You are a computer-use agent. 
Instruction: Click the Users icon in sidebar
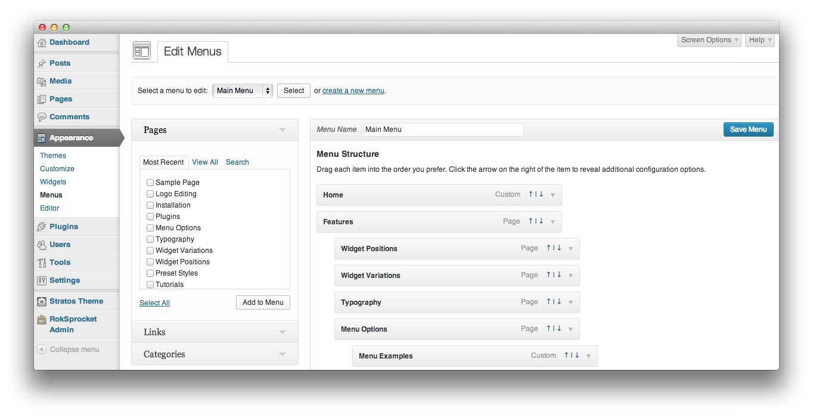click(42, 245)
